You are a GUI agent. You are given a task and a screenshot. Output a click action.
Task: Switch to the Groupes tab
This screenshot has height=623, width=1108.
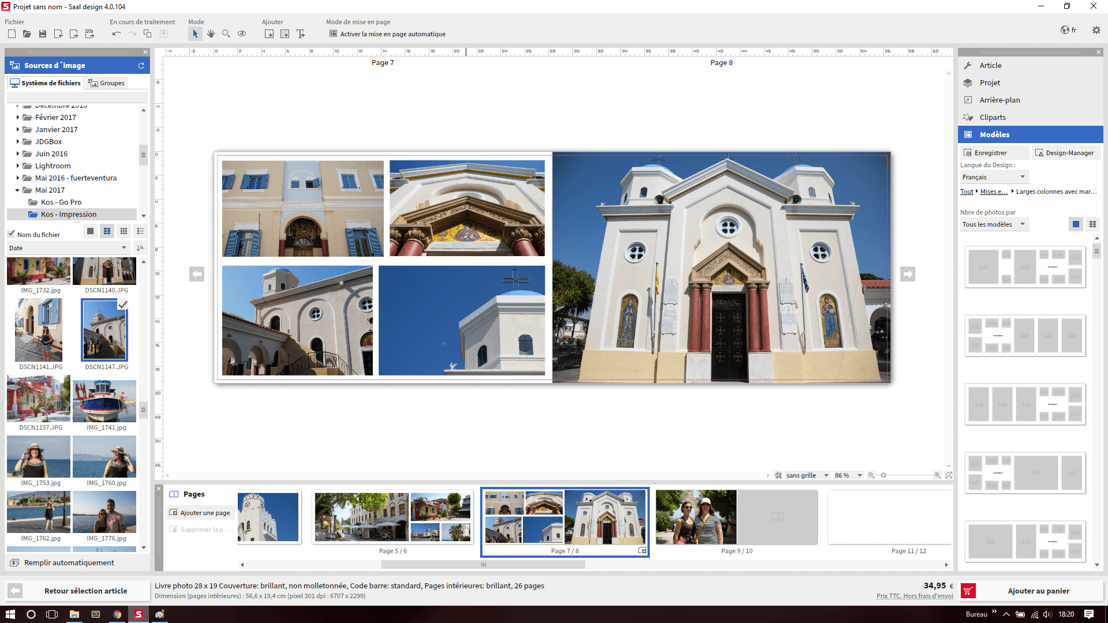pos(107,82)
